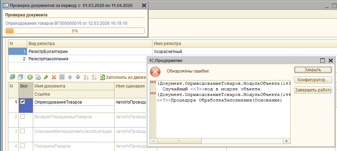Click the Имя документа column header

click(x=74, y=86)
